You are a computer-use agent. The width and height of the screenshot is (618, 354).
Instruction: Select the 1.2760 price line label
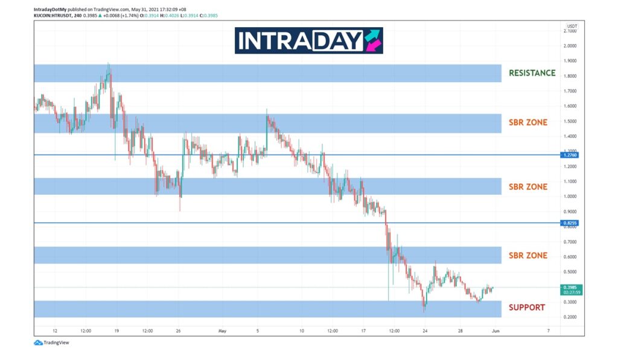point(570,155)
